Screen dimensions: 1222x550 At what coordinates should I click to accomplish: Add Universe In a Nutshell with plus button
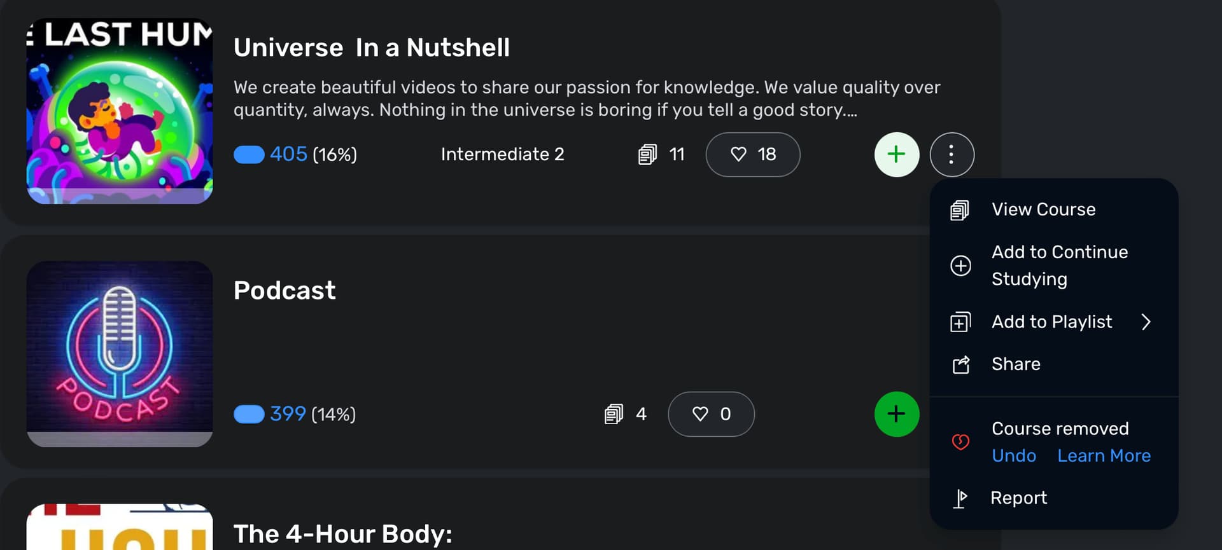[x=896, y=155]
